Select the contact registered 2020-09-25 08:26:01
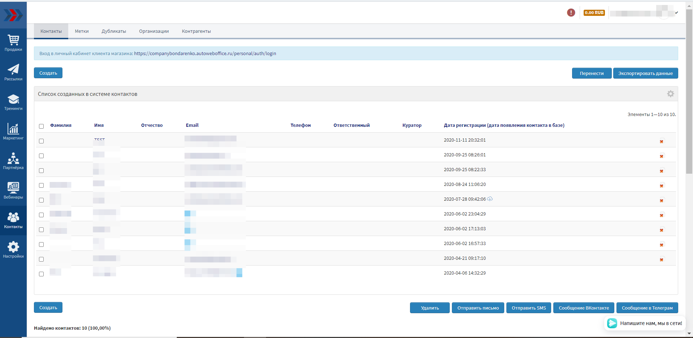This screenshot has height=338, width=693. point(41,156)
